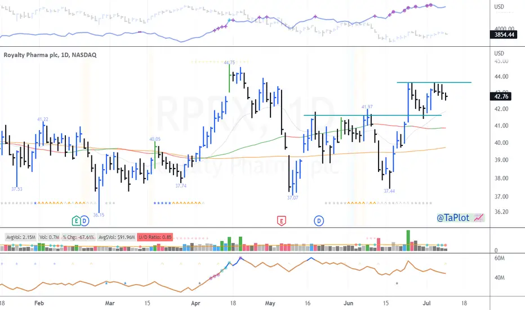Click the 38.00 price axis label
The width and height of the screenshot is (525, 310).
tap(501, 178)
